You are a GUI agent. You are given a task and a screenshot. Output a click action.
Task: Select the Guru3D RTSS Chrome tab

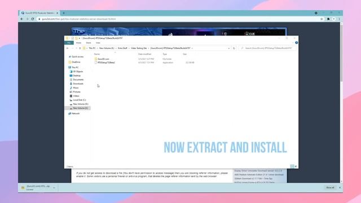(39, 13)
